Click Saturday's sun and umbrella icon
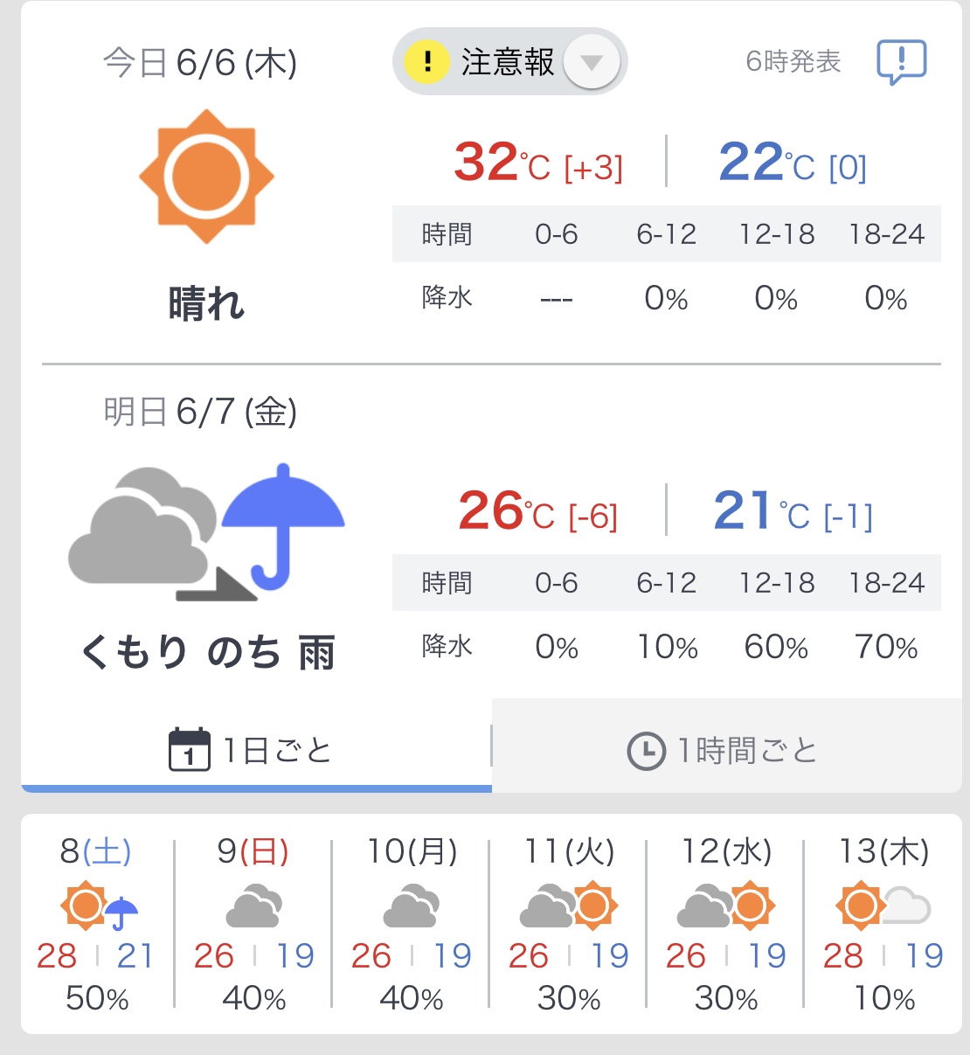970x1055 pixels. point(99,906)
